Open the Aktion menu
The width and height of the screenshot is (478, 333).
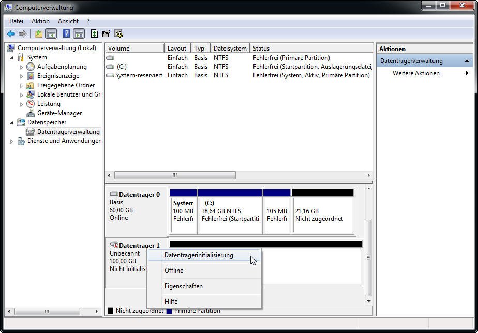pyautogui.click(x=40, y=21)
